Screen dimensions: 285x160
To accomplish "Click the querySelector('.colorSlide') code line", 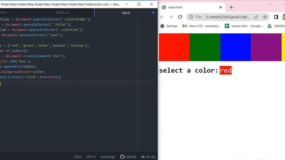I will pos(45,19).
